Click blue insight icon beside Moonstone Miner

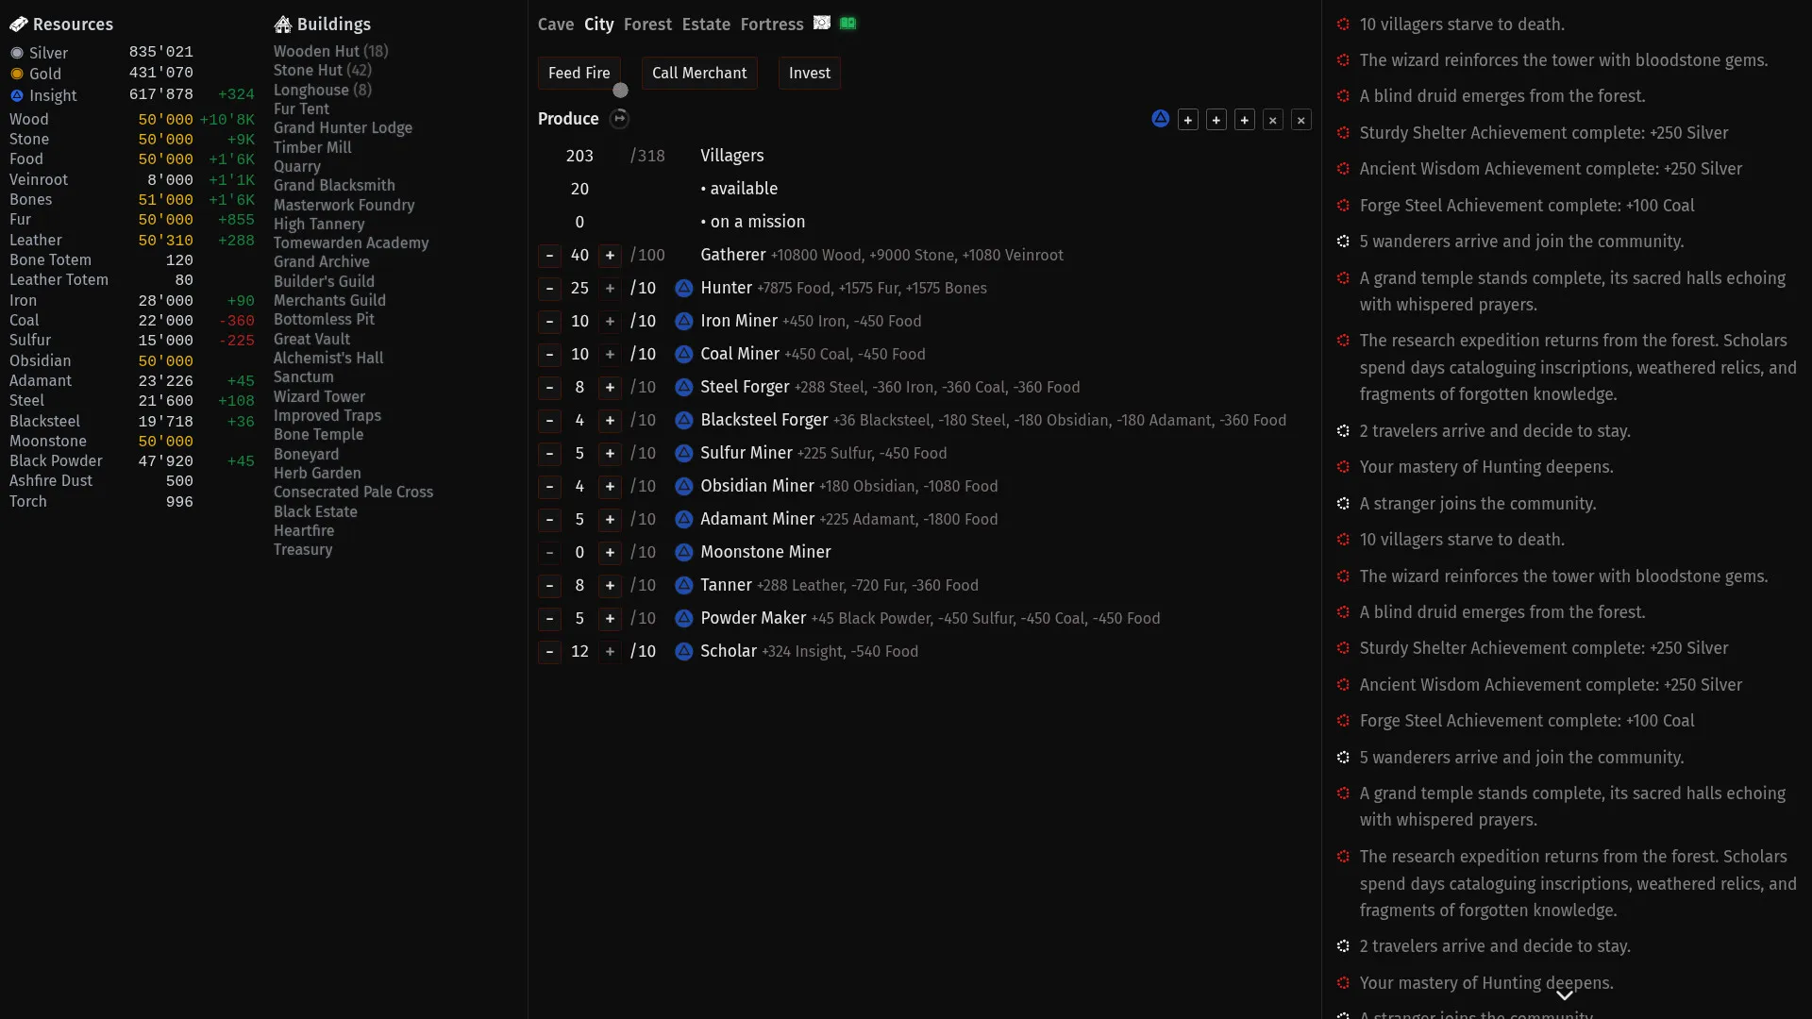coord(684,552)
